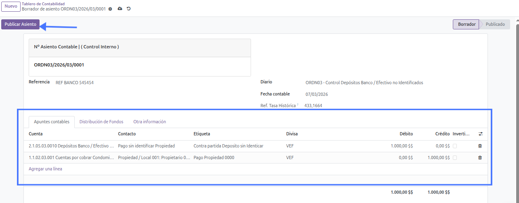Click the Nuevo button

(x=10, y=6)
